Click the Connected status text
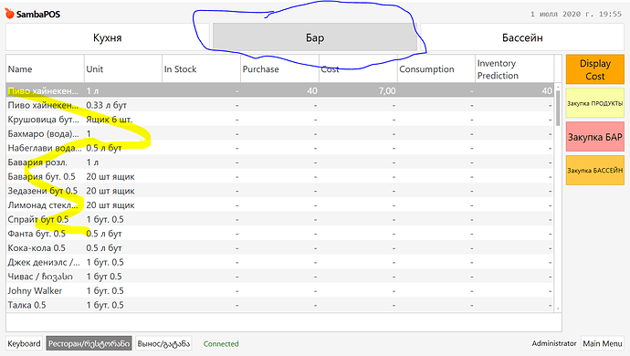Image resolution: width=630 pixels, height=356 pixels. [221, 344]
